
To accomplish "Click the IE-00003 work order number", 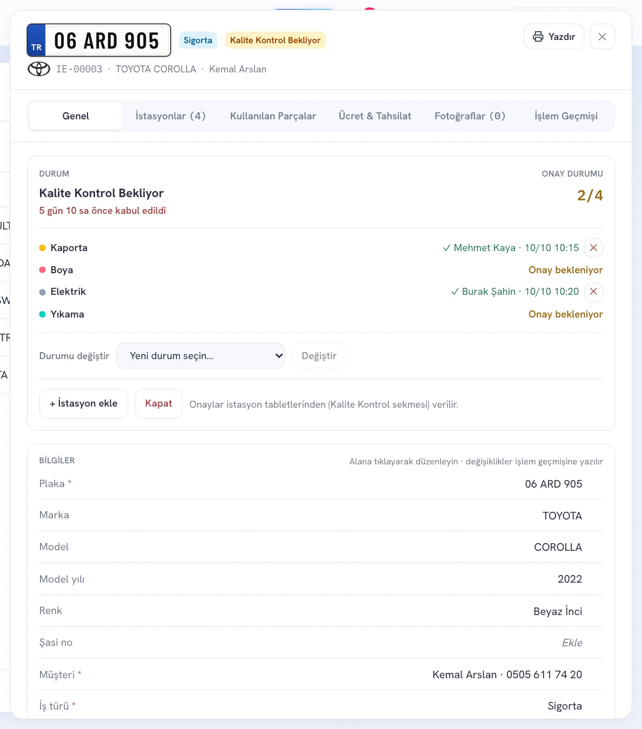I will point(79,69).
